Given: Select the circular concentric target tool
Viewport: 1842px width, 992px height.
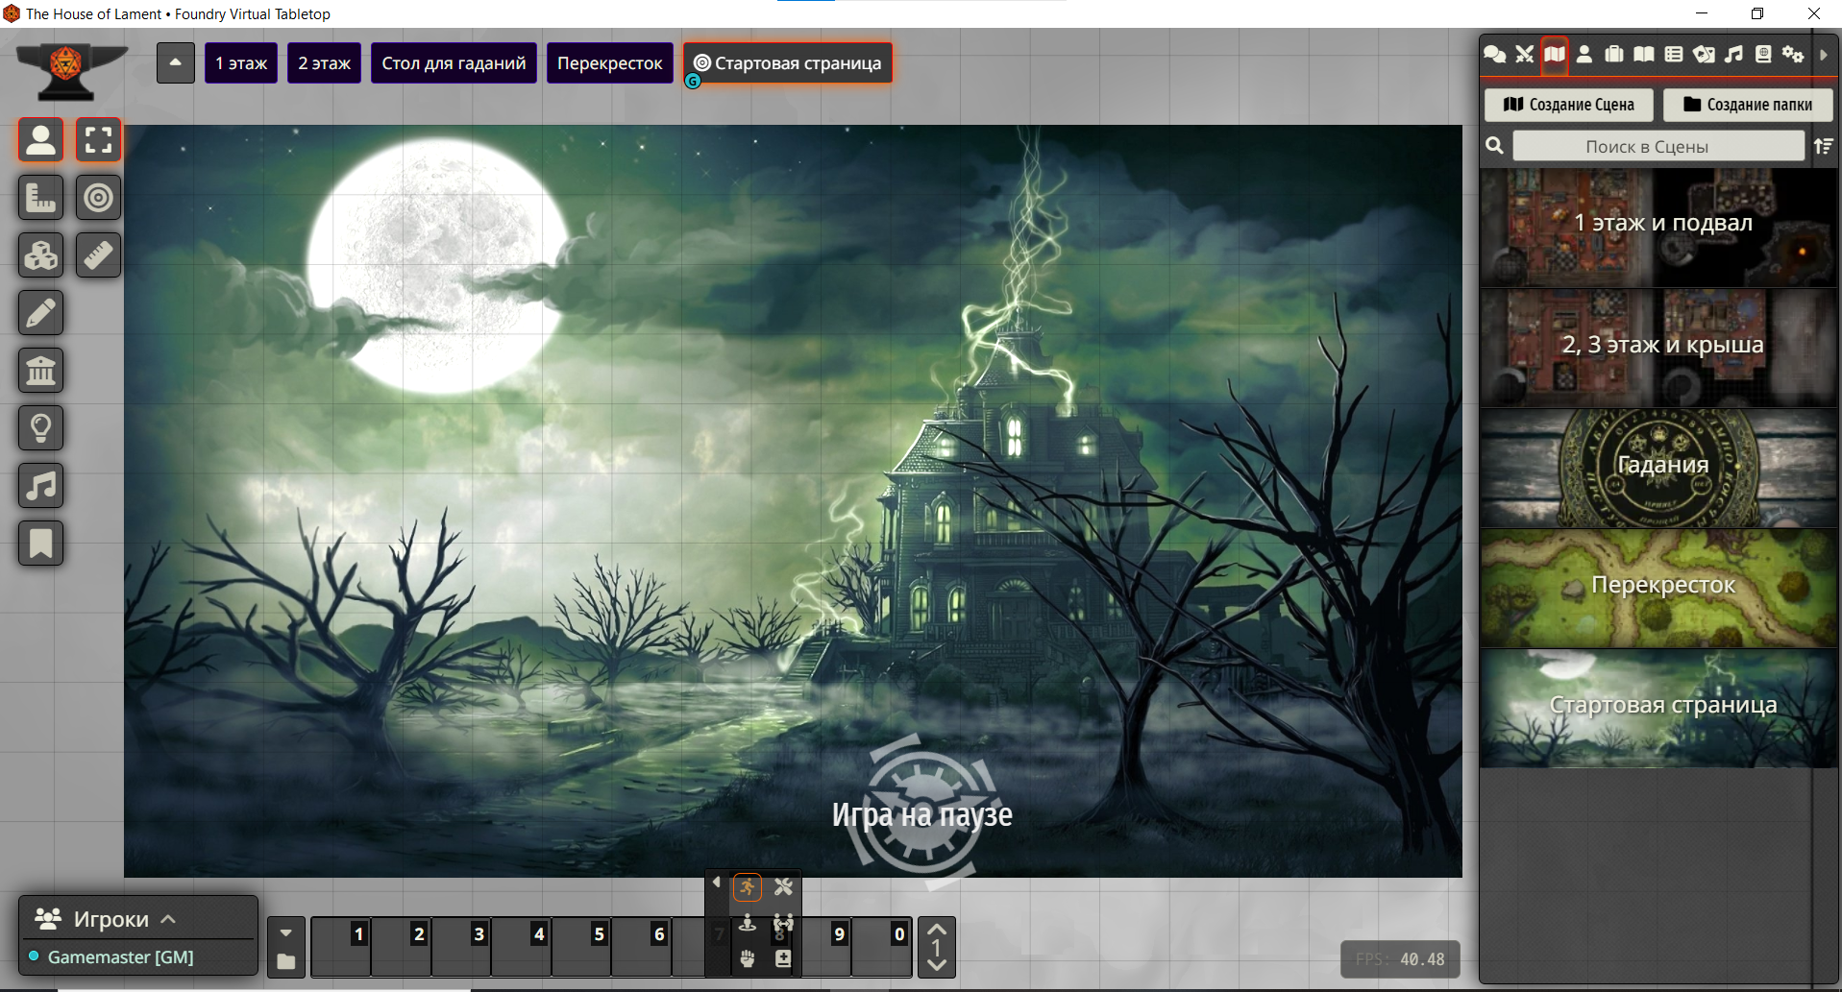Looking at the screenshot, I should (99, 198).
